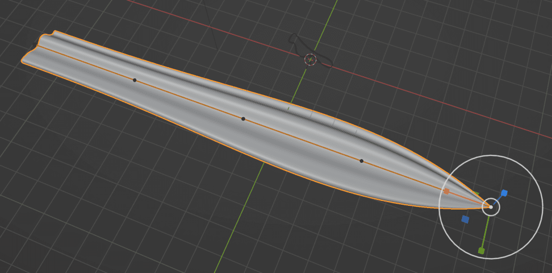Select the middle black control point on the curve

[x=243, y=119]
